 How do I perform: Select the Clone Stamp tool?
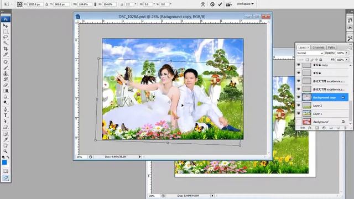tap(6, 74)
